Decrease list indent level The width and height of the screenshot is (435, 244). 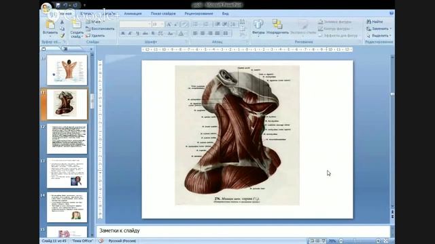click(217, 24)
